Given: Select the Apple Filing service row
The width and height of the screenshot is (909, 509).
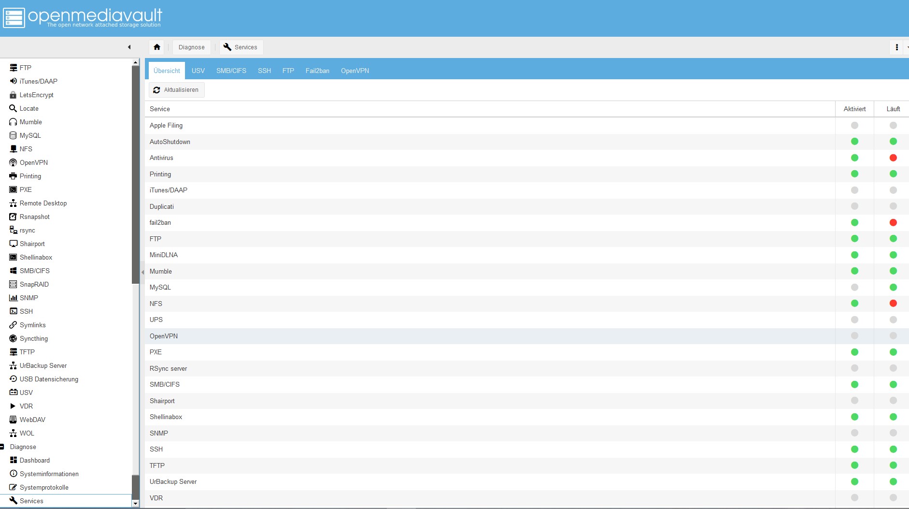Looking at the screenshot, I should click(526, 126).
